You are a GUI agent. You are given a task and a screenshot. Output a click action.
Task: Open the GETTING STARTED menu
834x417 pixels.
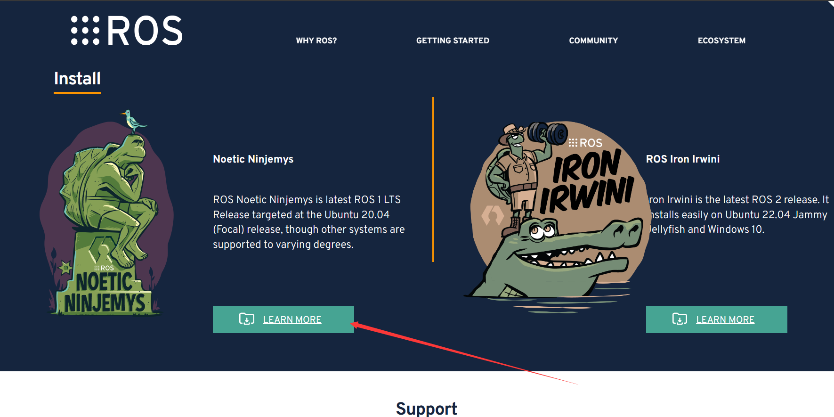452,41
